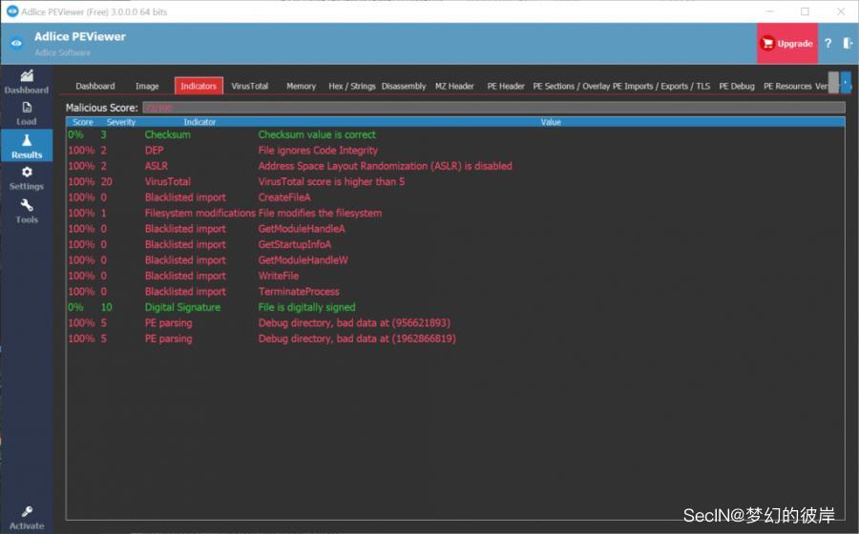This screenshot has height=534, width=859.
Task: Click the GetModuleHandleW value
Action: click(303, 260)
